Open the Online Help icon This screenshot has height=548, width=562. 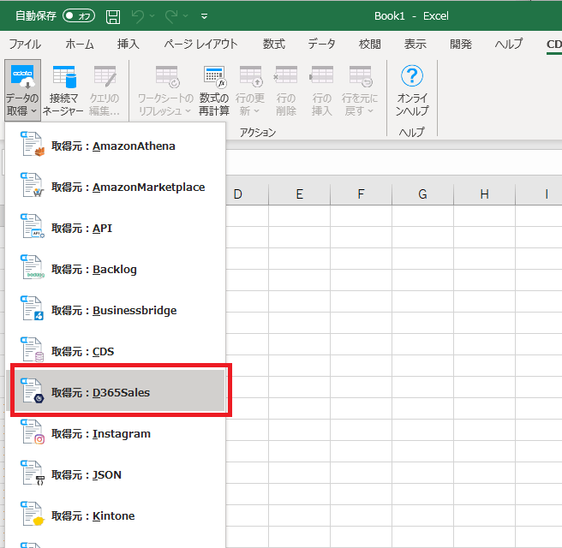point(413,91)
